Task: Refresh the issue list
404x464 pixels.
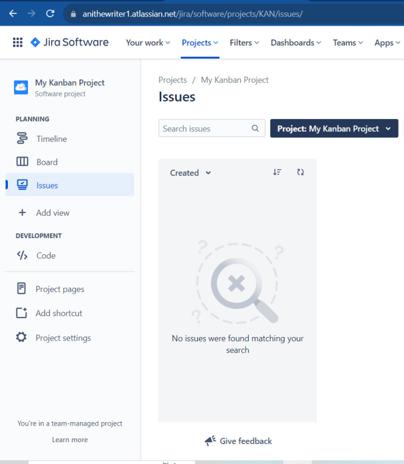Action: point(301,172)
